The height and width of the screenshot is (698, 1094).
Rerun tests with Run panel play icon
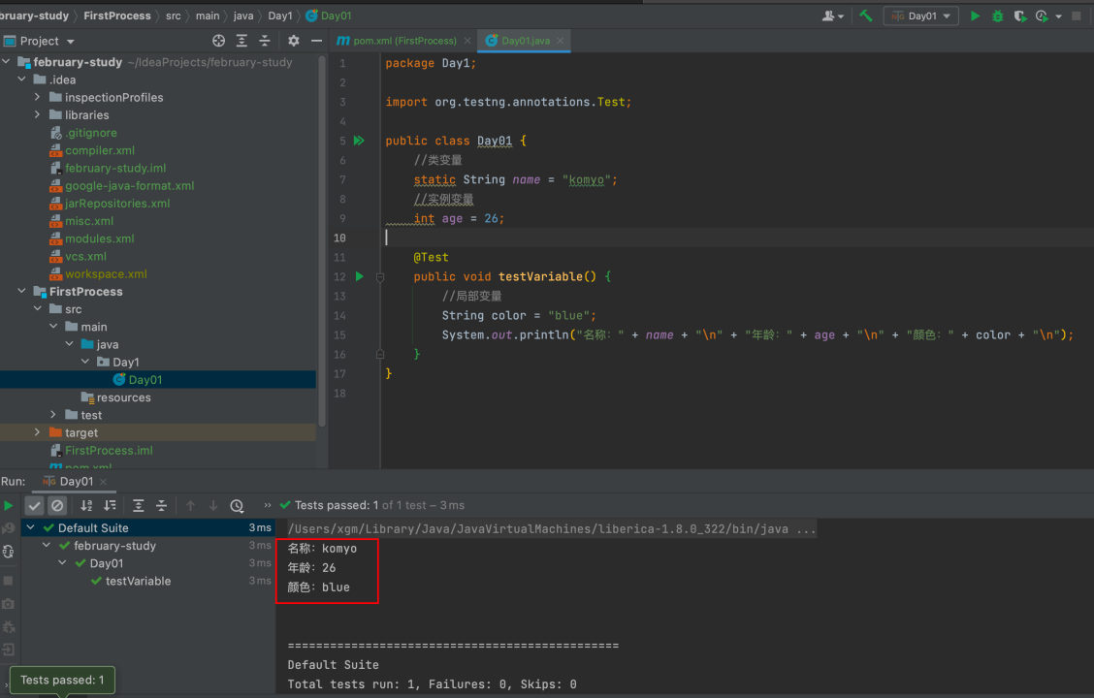[x=9, y=505]
